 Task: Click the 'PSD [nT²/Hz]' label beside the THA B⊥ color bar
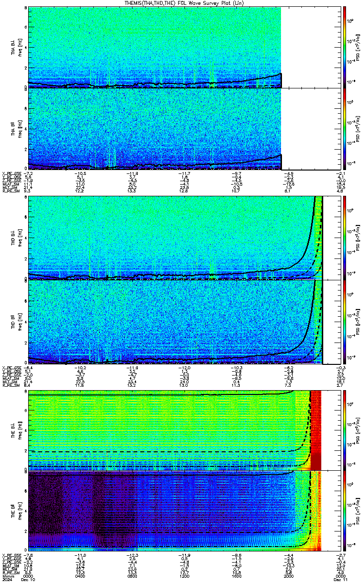click(x=358, y=47)
